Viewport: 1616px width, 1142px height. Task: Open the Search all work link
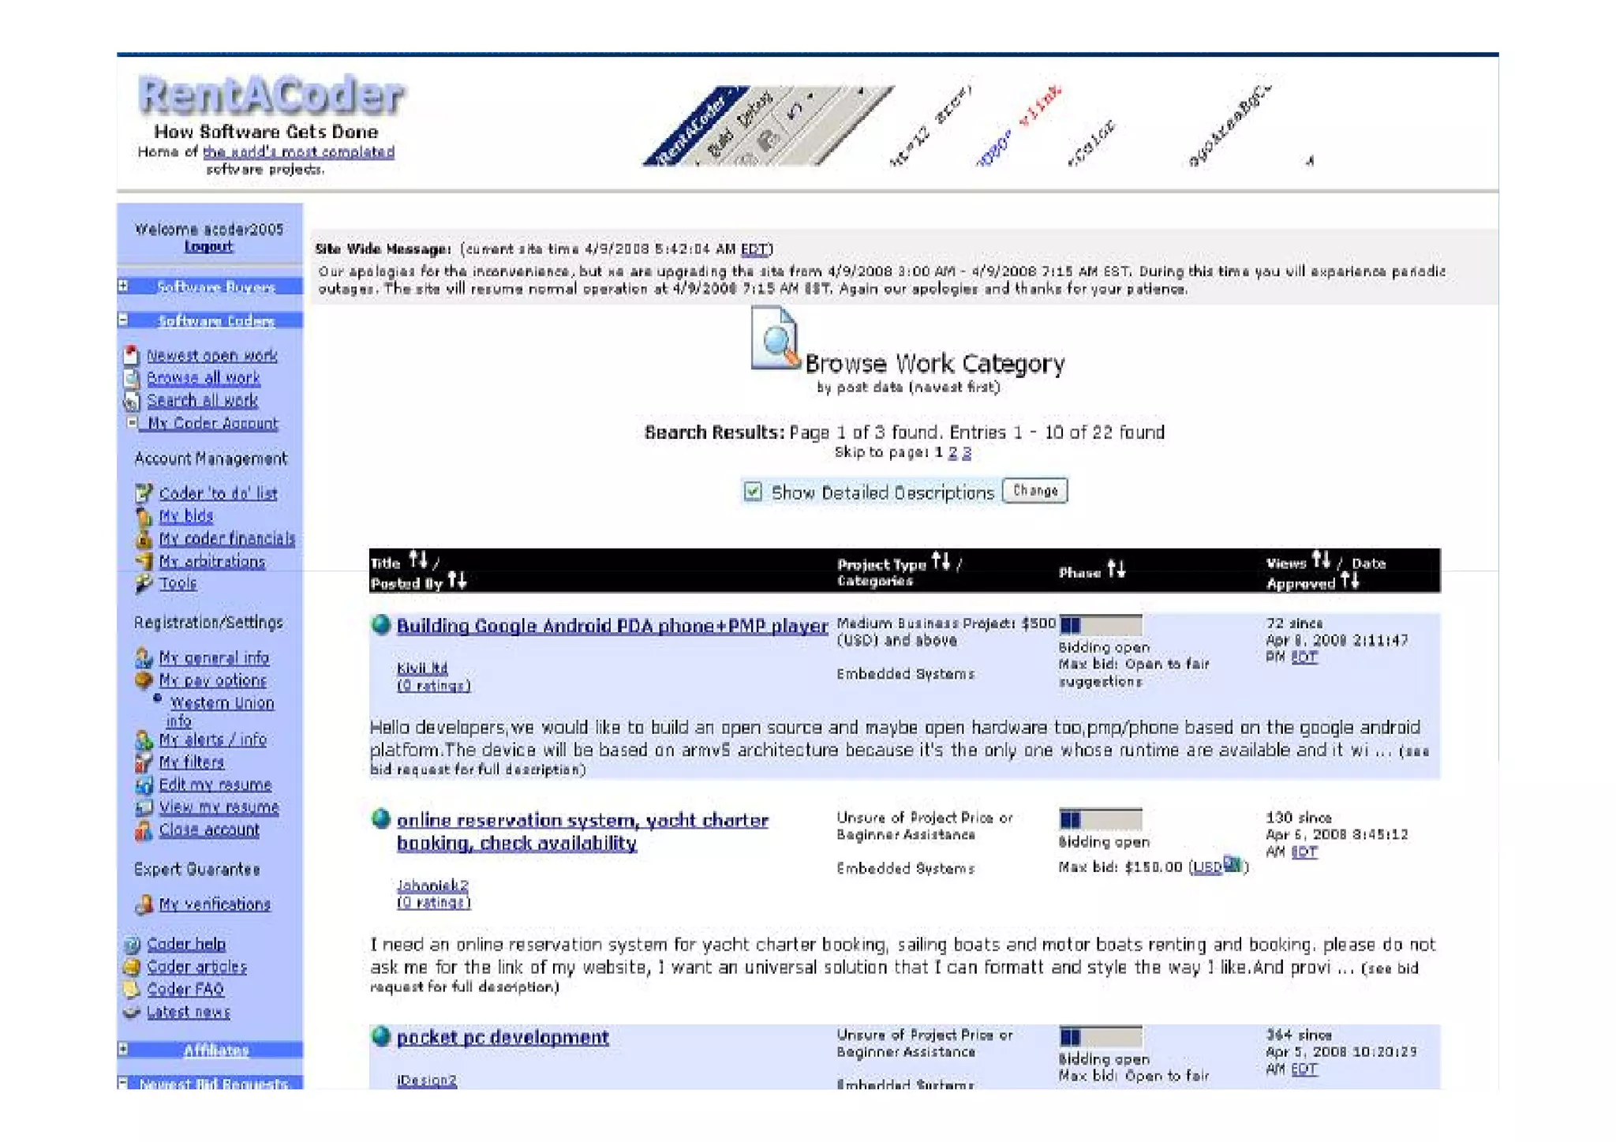(203, 401)
